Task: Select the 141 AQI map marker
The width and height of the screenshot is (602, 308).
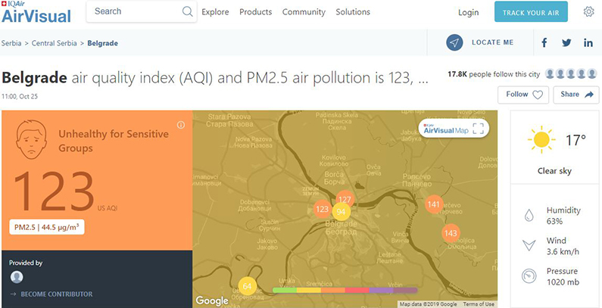Action: 434,204
